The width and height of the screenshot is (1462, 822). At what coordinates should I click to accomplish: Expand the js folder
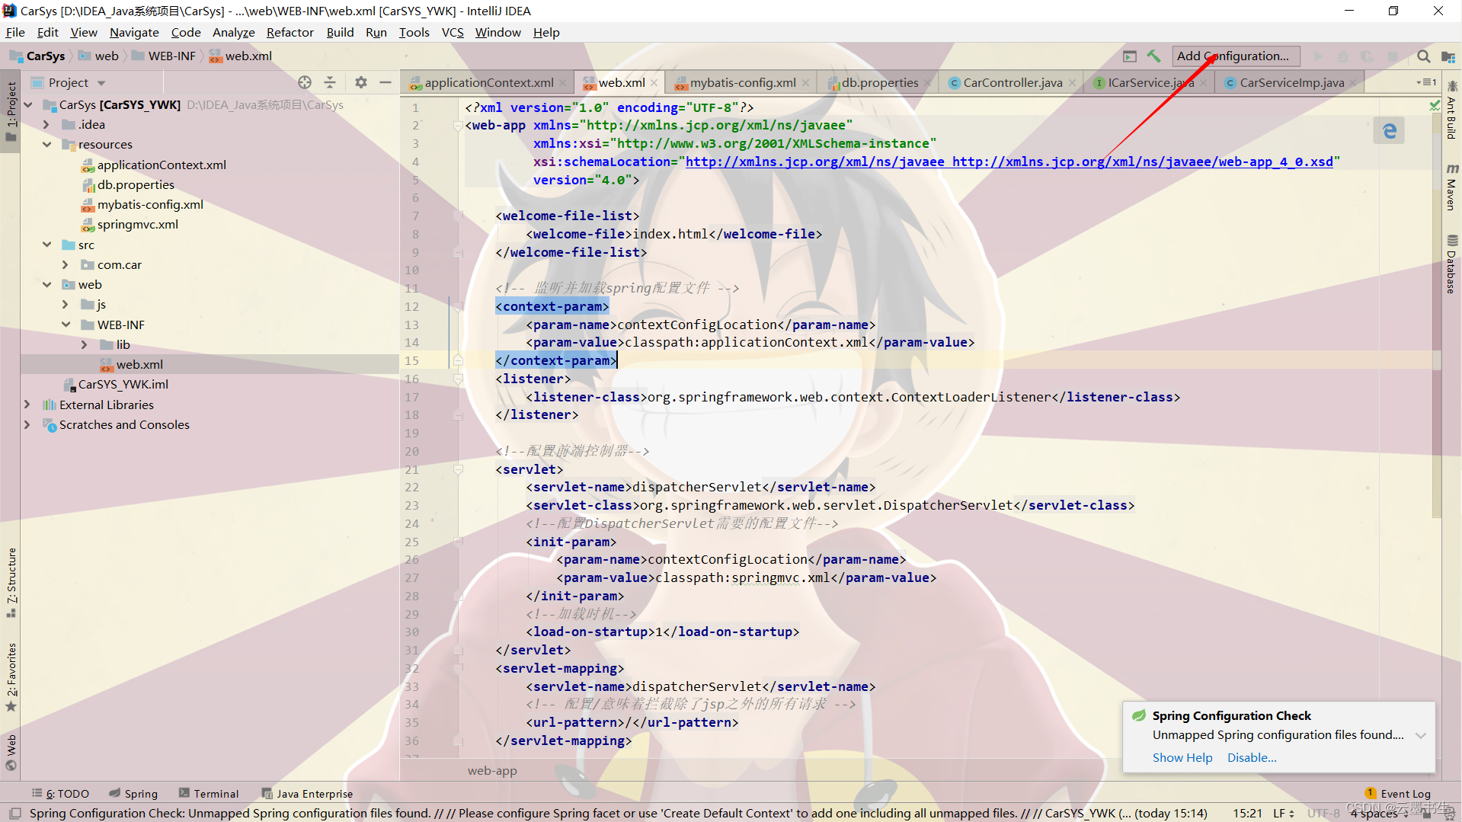(66, 305)
